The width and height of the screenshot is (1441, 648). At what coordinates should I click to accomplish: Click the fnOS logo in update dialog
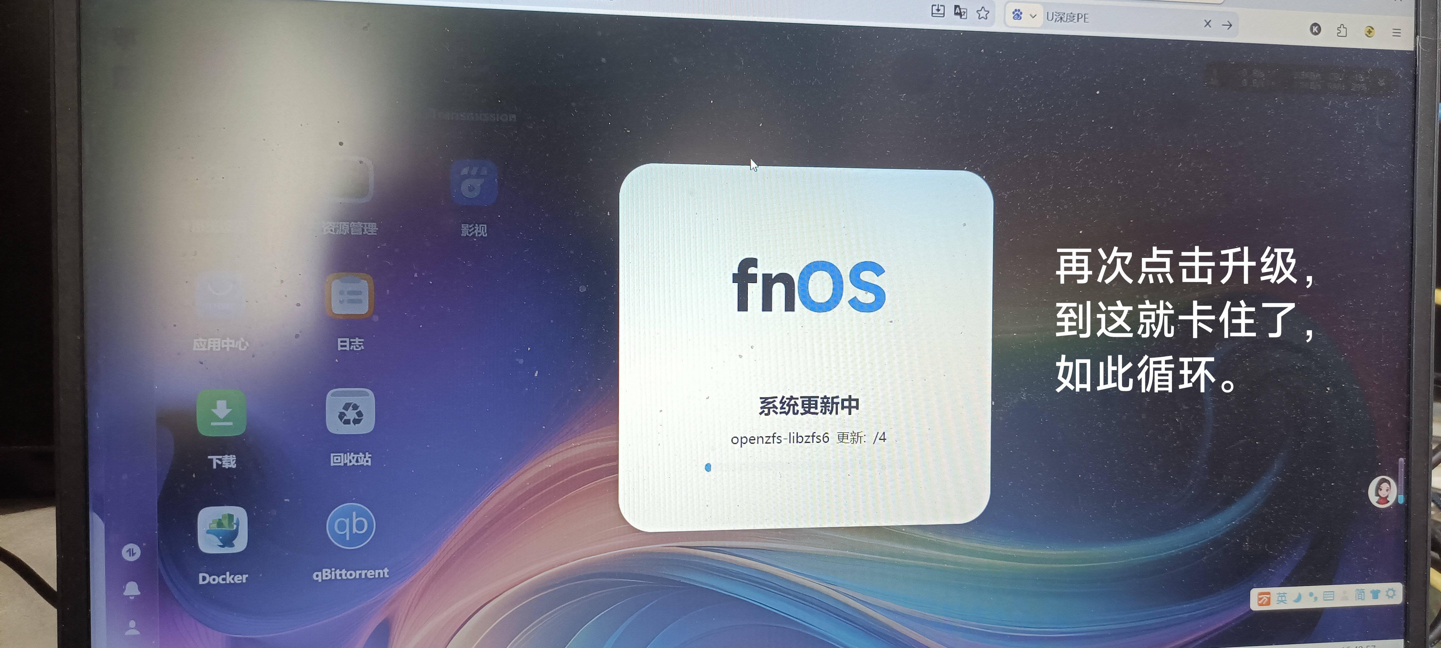coord(808,285)
